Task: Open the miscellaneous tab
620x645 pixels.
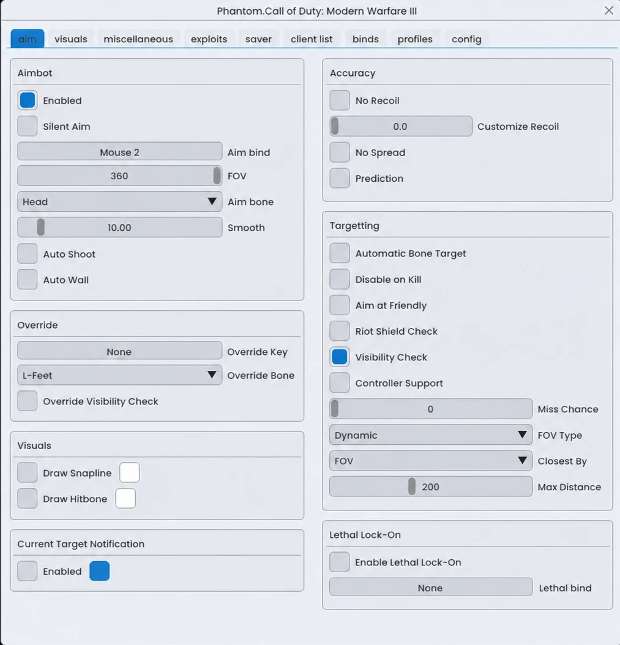Action: click(138, 39)
